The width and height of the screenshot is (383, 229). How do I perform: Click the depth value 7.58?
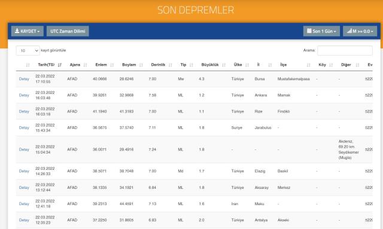(152, 95)
